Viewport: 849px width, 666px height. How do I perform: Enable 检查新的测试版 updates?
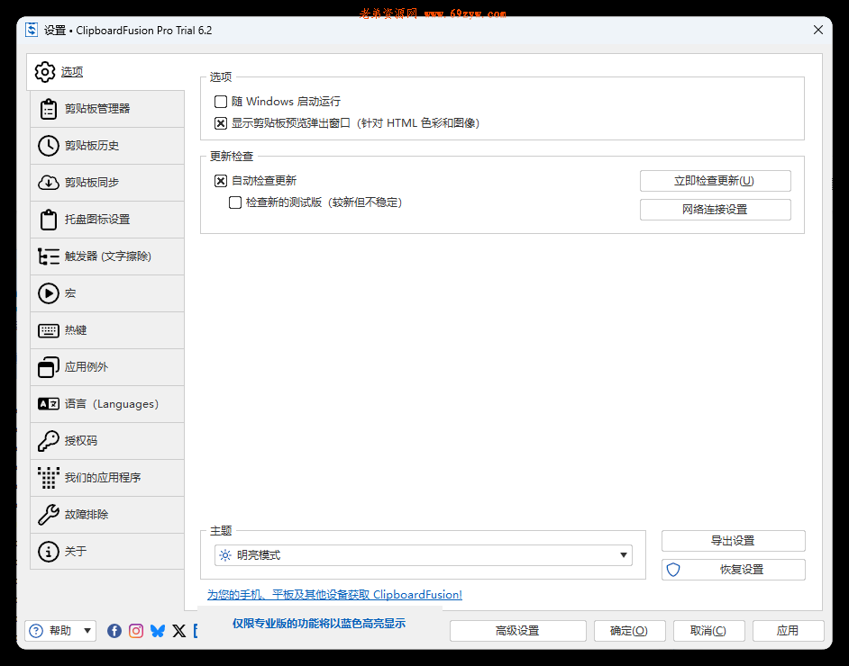(237, 202)
